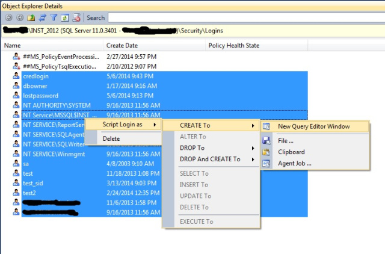Image resolution: width=385 pixels, height=254 pixels.
Task: Open the DROP And CREATE To submenu
Action: [x=211, y=159]
